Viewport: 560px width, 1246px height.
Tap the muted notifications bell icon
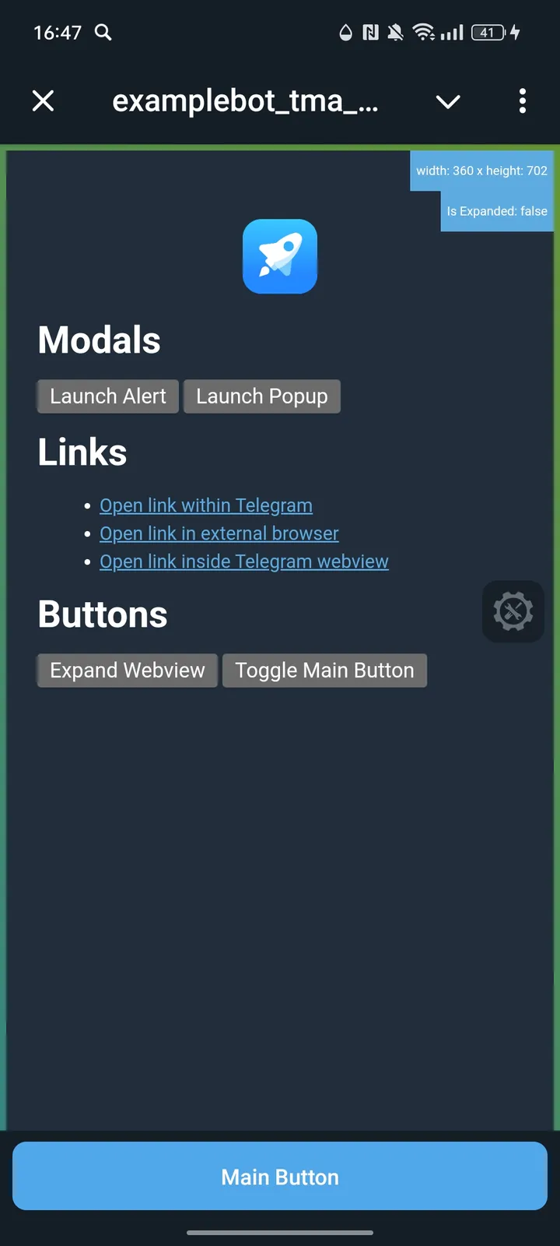(396, 32)
